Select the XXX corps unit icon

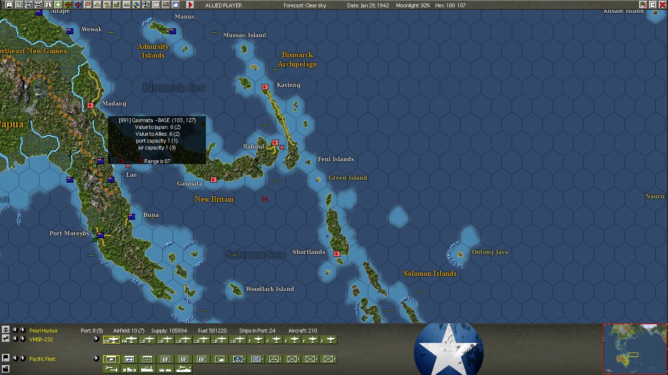[148, 359]
